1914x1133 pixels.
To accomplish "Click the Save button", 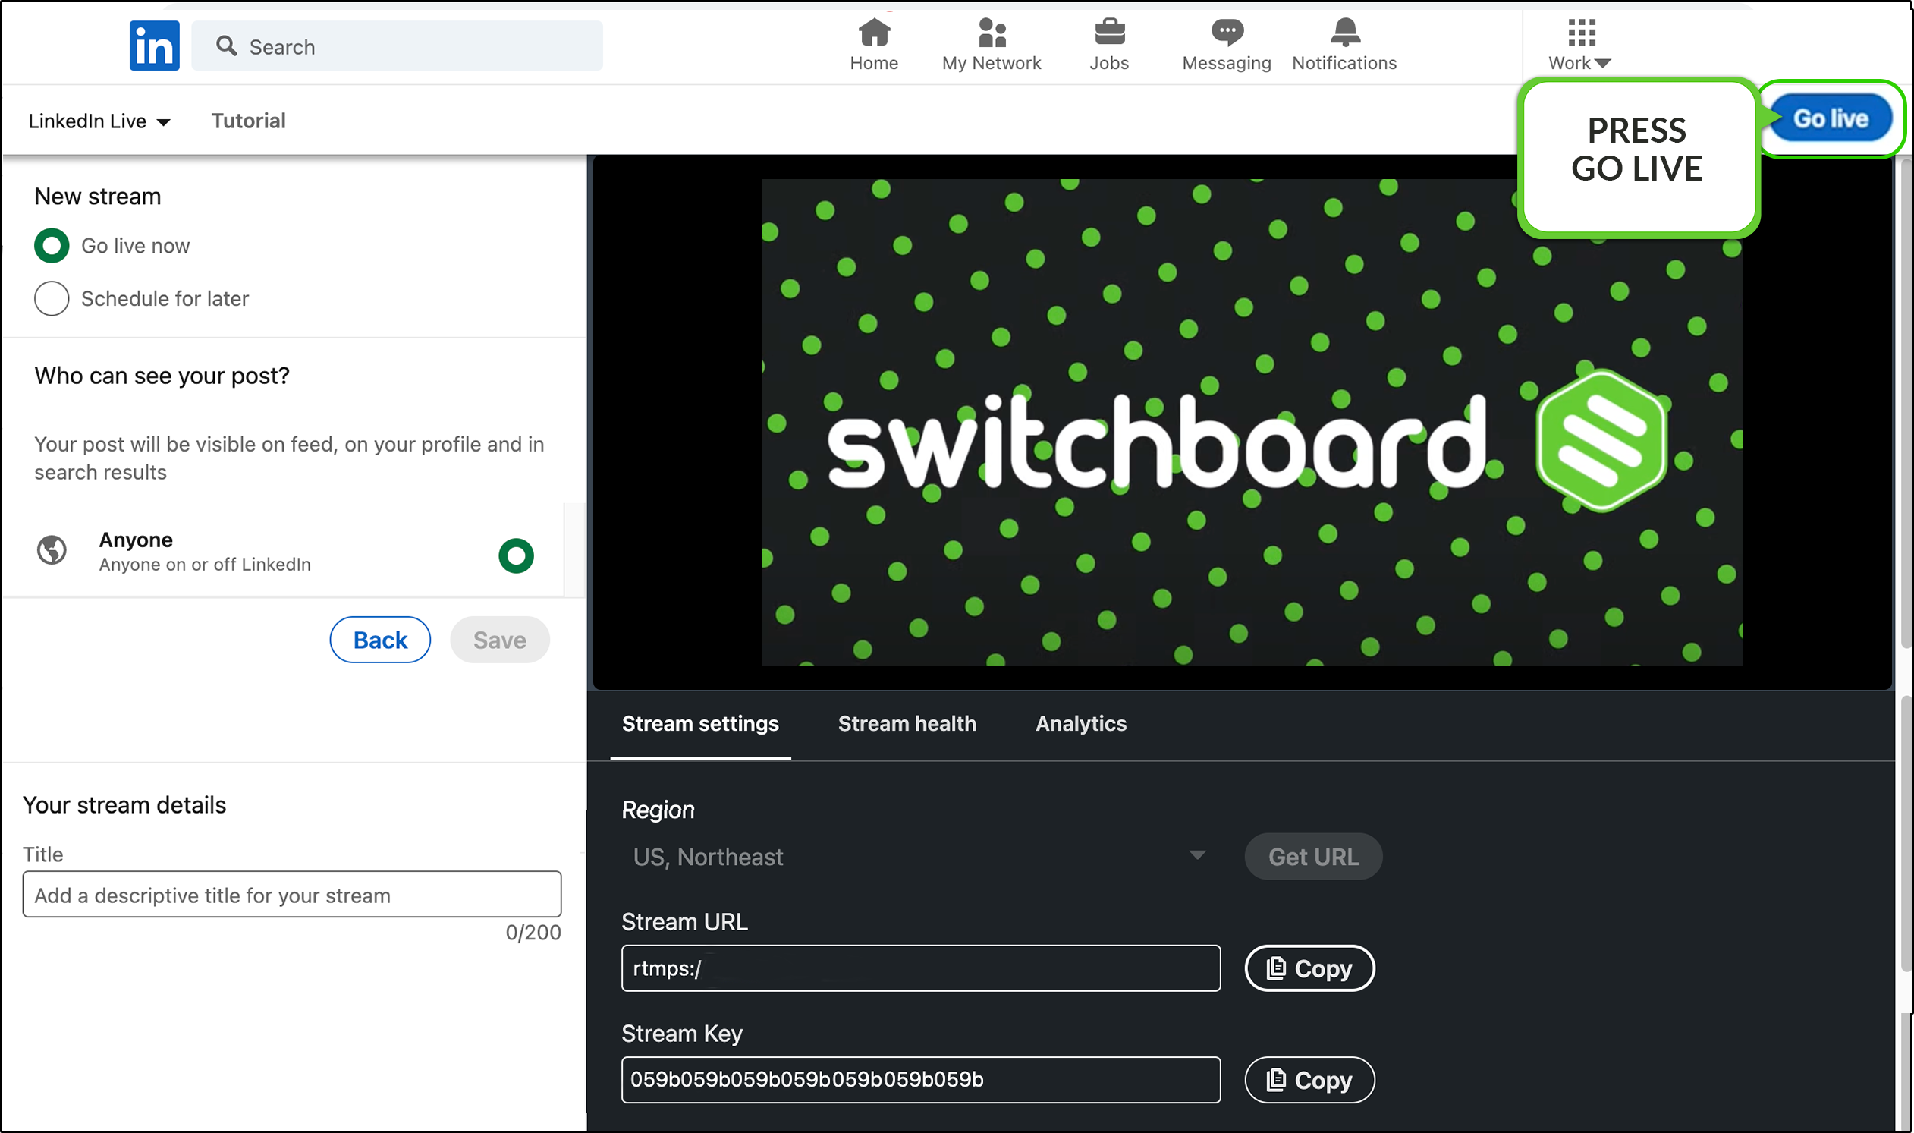I will point(500,640).
